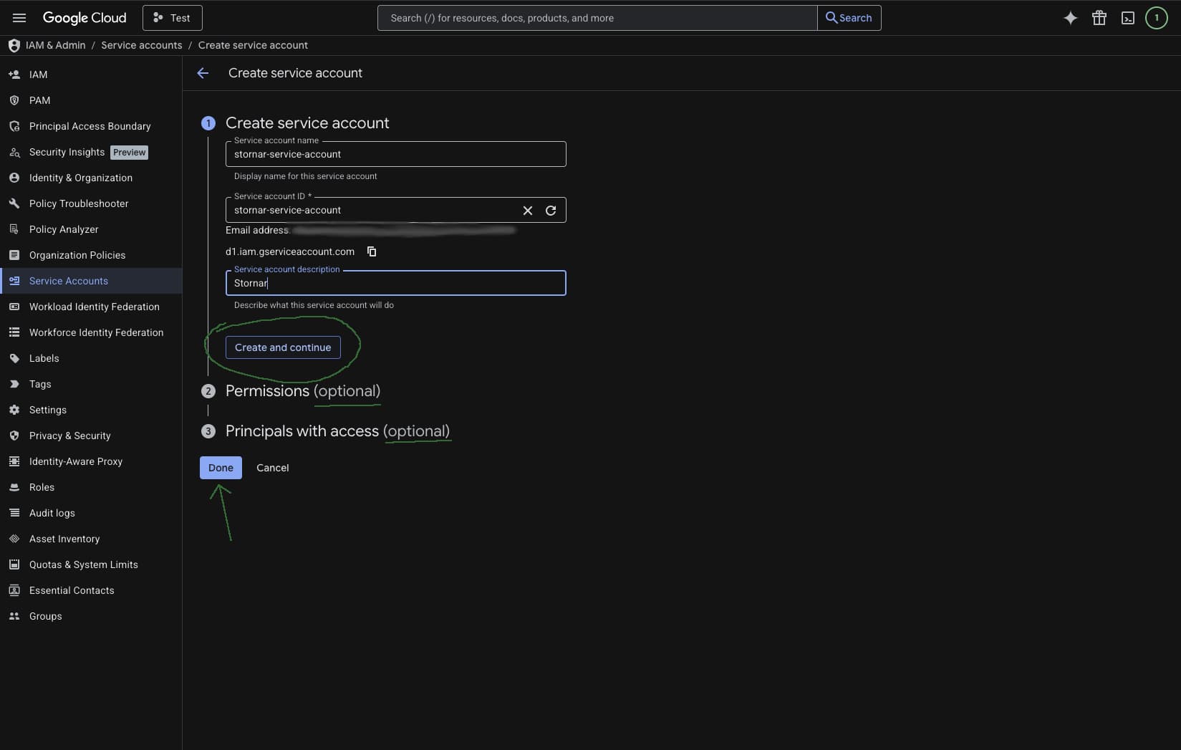The image size is (1181, 750).
Task: Click the Done button
Action: point(221,468)
